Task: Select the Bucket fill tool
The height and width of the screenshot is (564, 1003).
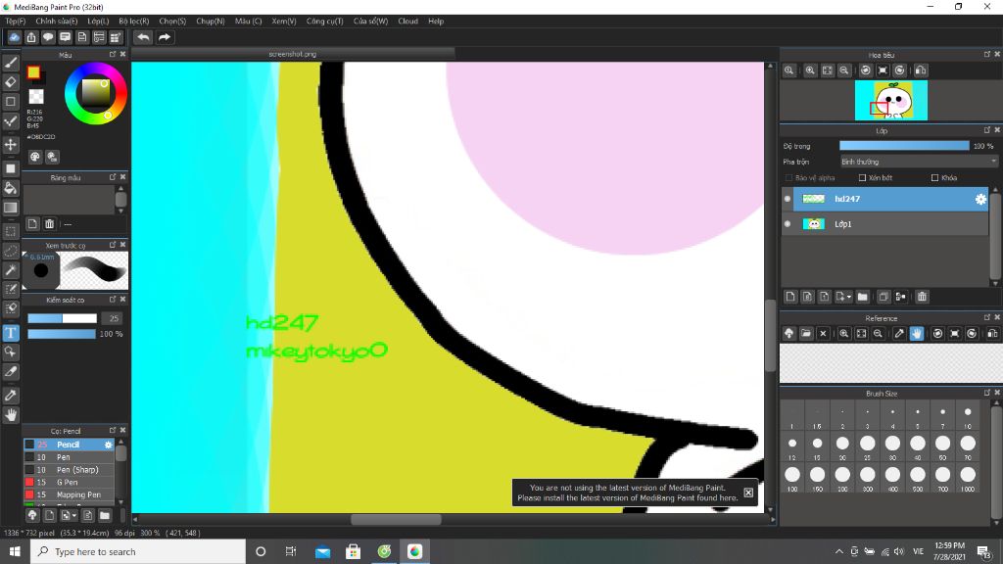Action: point(11,189)
